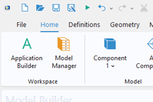This screenshot has height=102, width=153.
Task: Create a new model file
Action: click(25, 8)
